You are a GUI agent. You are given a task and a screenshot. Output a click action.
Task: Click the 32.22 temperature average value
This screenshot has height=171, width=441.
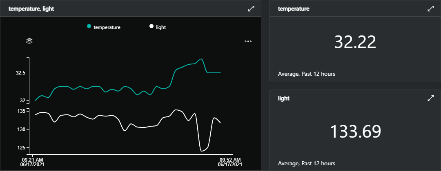point(355,42)
